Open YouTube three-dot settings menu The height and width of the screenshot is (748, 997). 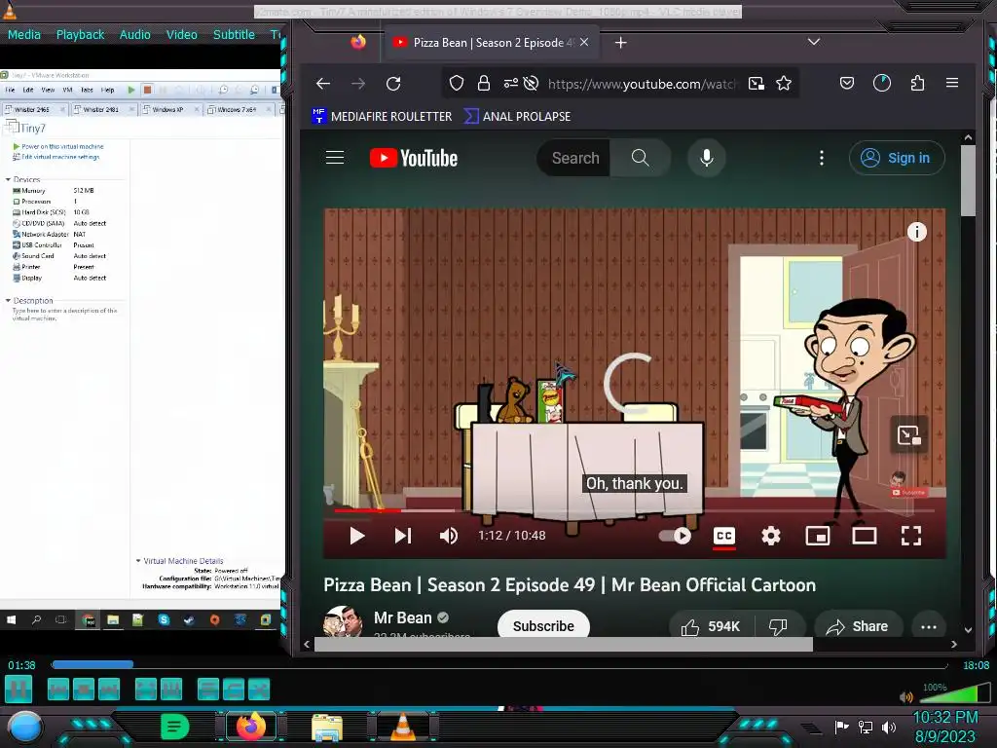(822, 158)
